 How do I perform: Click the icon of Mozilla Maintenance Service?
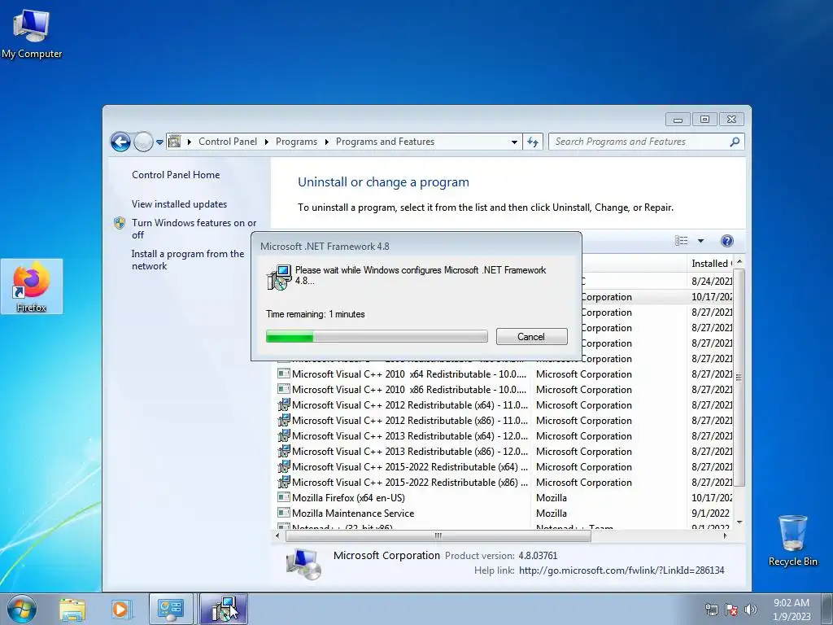pyautogui.click(x=284, y=513)
